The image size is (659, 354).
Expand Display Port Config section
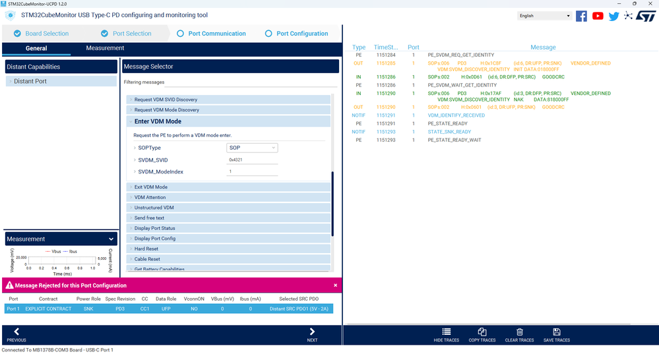tap(228, 239)
